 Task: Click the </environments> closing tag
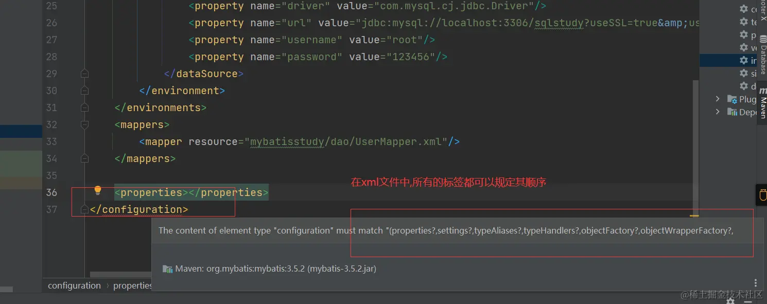tap(161, 108)
